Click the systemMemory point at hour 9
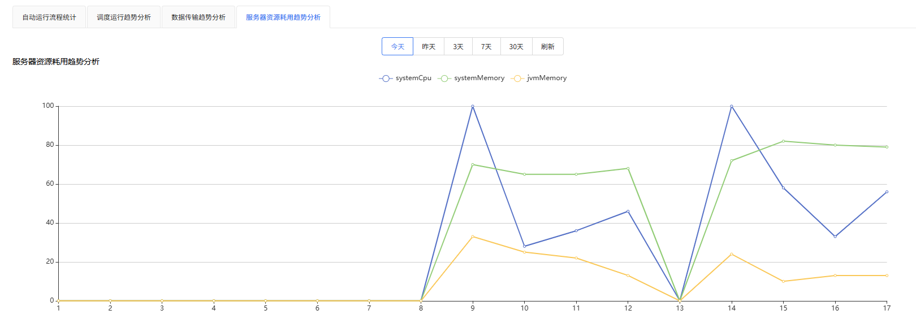The width and height of the screenshot is (916, 319). pos(473,164)
